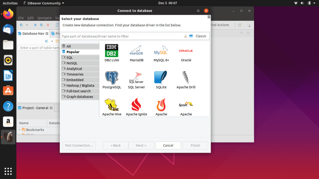Open the DBeaver Community menu in top bar
319x179 pixels.
43,3
